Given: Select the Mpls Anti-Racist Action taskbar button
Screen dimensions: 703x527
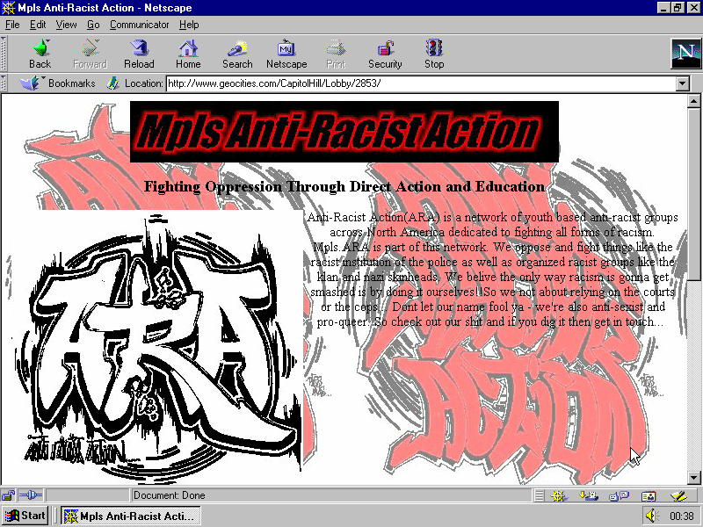Looking at the screenshot, I should point(131,516).
